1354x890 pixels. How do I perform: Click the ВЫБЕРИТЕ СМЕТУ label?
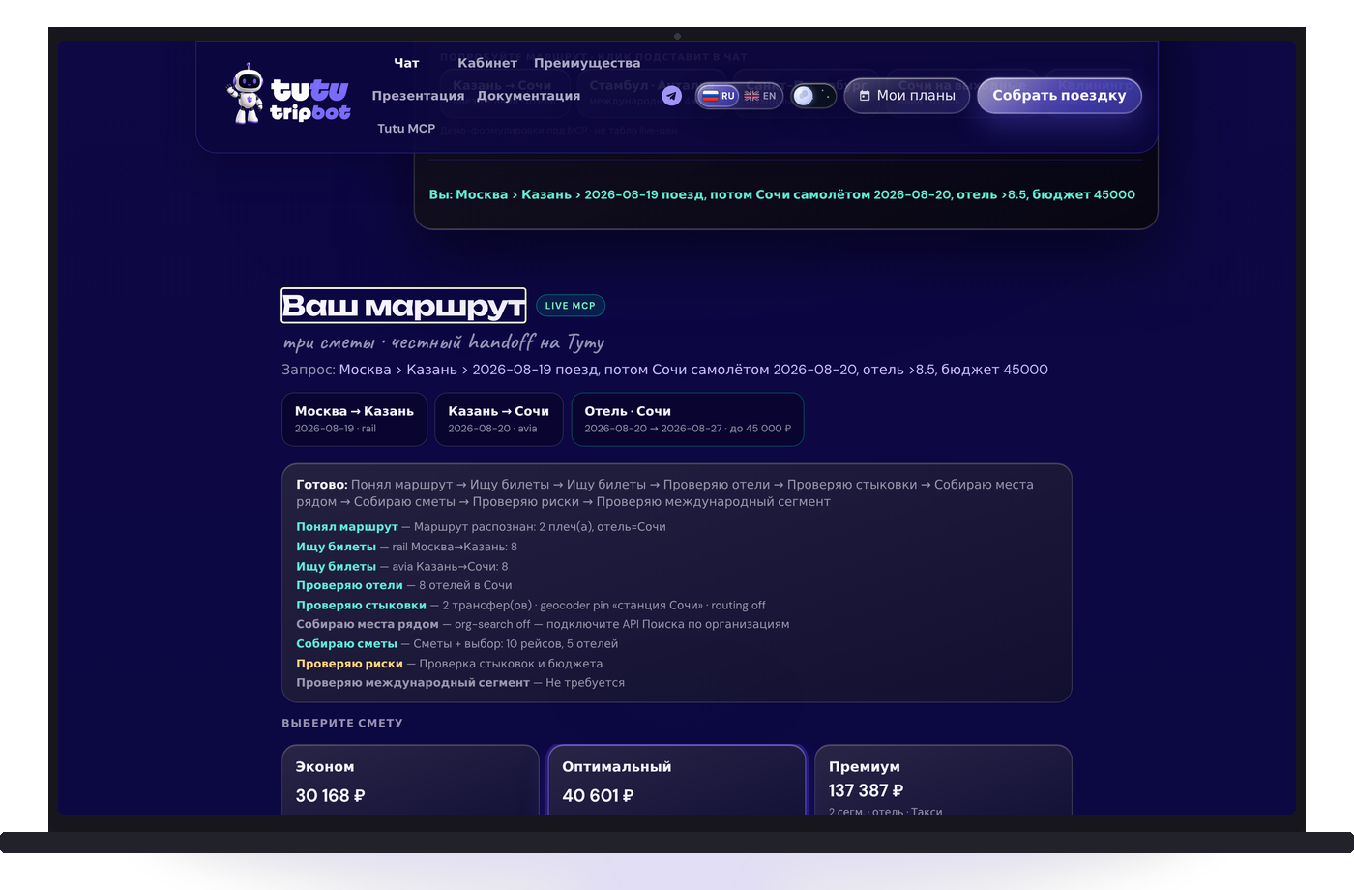342,723
